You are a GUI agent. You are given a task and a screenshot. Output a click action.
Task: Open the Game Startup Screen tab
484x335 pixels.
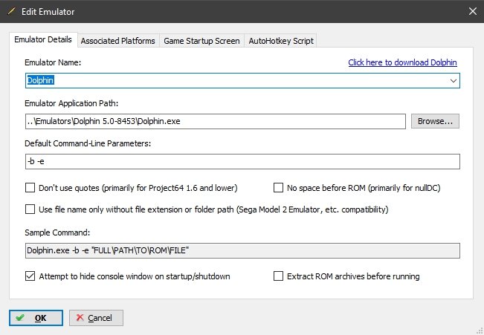click(201, 41)
